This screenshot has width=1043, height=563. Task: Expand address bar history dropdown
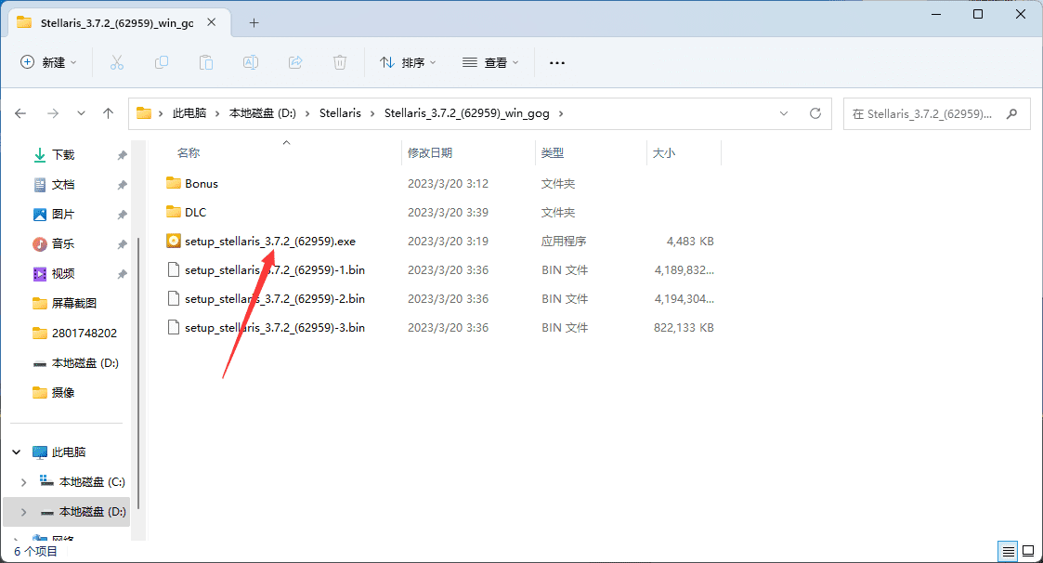tap(784, 113)
